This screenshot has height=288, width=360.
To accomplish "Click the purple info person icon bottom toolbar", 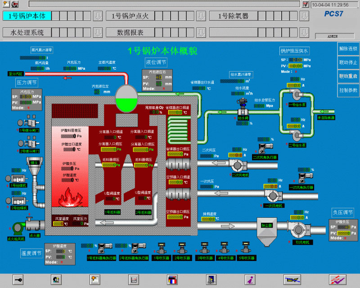I will click(x=250, y=279).
